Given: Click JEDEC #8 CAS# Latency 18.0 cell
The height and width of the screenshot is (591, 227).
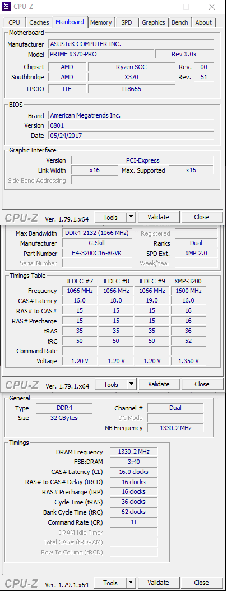Looking at the screenshot, I should 116,300.
